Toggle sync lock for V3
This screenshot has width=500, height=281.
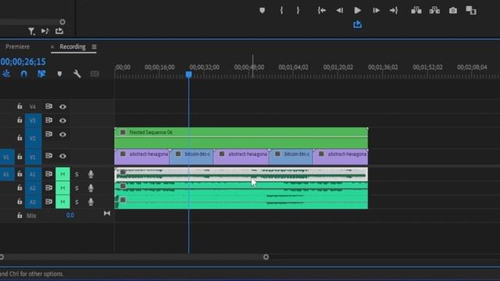pyautogui.click(x=48, y=120)
